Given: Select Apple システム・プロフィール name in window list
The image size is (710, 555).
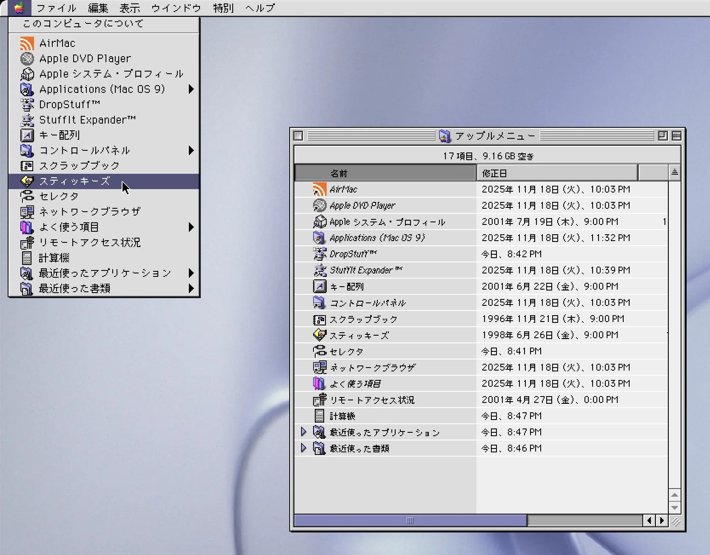Looking at the screenshot, I should (387, 222).
